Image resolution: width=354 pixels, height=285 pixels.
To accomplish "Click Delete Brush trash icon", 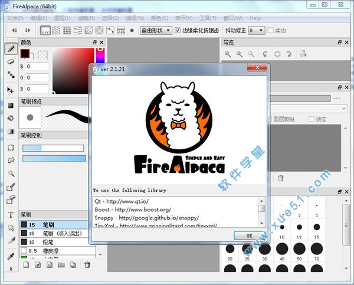I will (x=87, y=265).
